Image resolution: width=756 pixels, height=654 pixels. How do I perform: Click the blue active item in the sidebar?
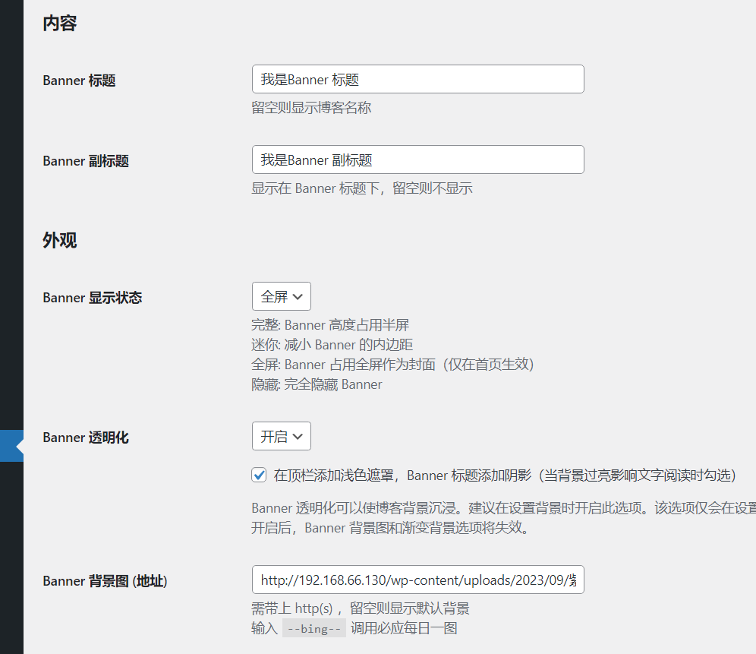click(11, 446)
